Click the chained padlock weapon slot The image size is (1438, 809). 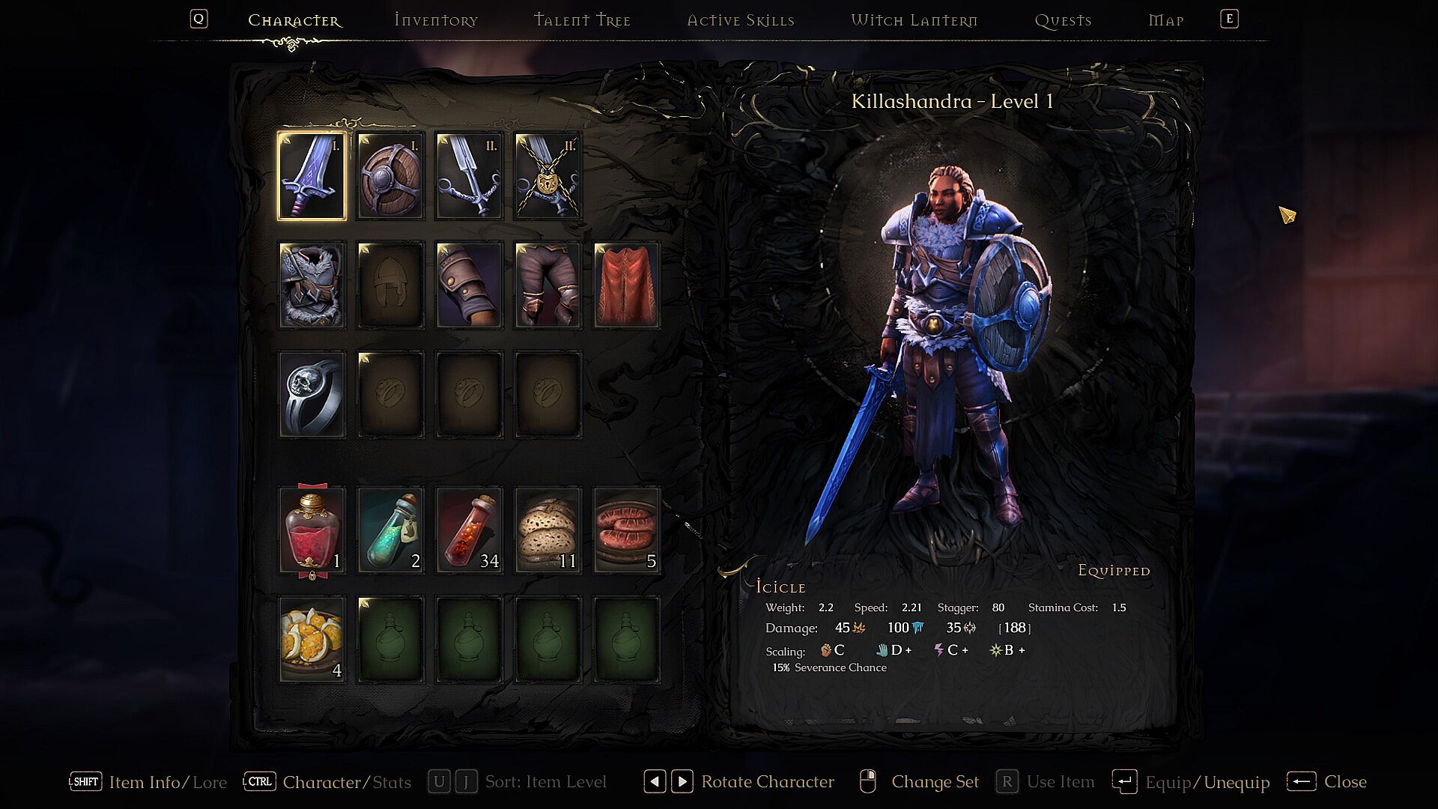click(x=547, y=176)
